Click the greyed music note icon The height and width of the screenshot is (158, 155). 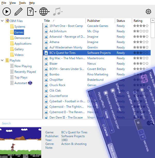[57, 12]
